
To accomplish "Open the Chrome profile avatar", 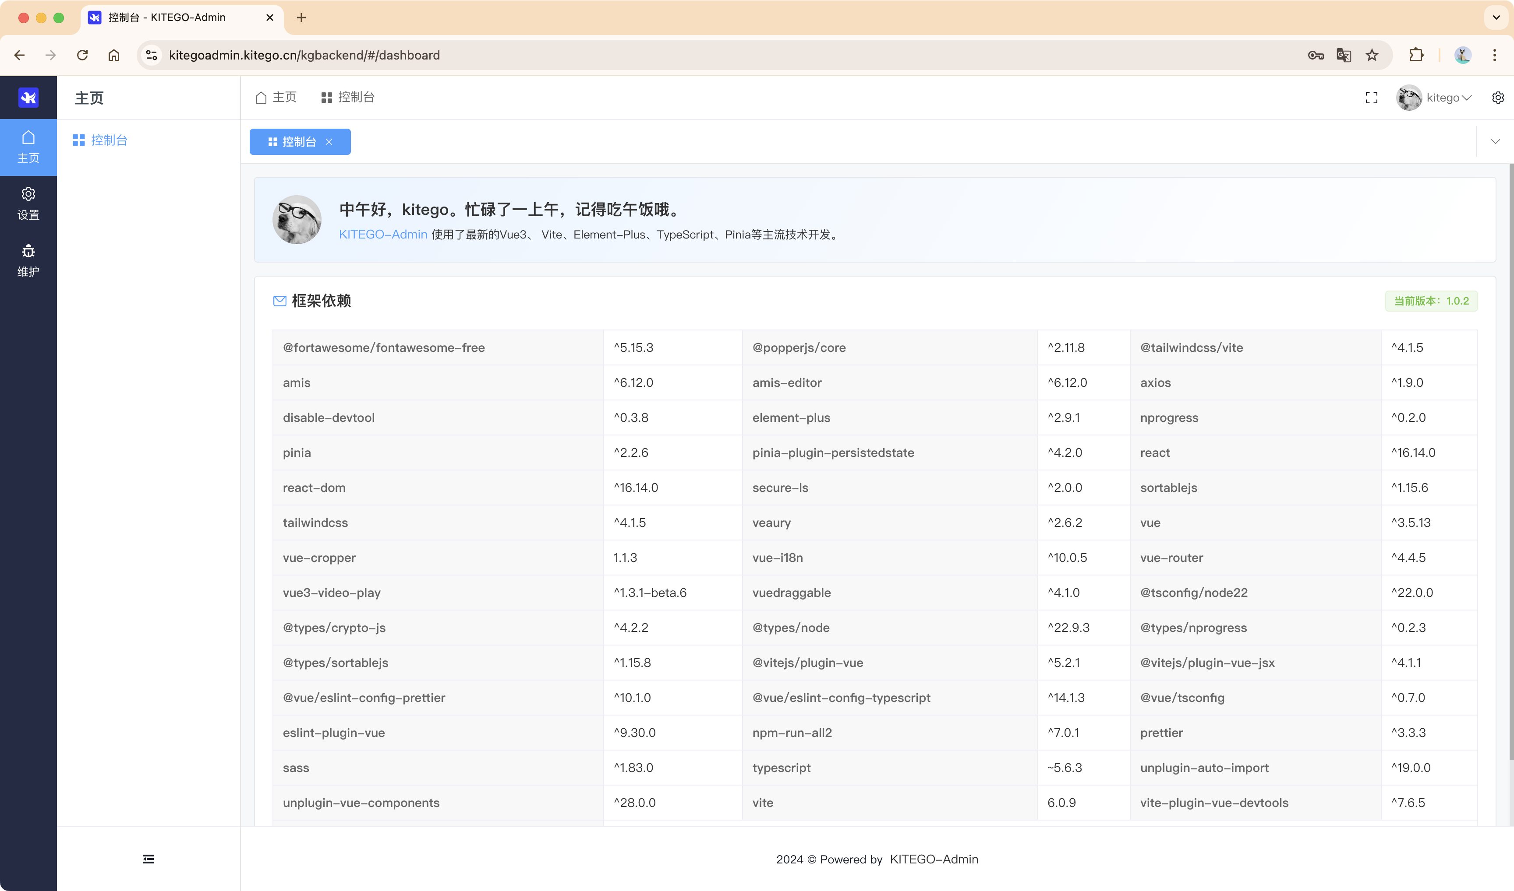I will click(1462, 55).
